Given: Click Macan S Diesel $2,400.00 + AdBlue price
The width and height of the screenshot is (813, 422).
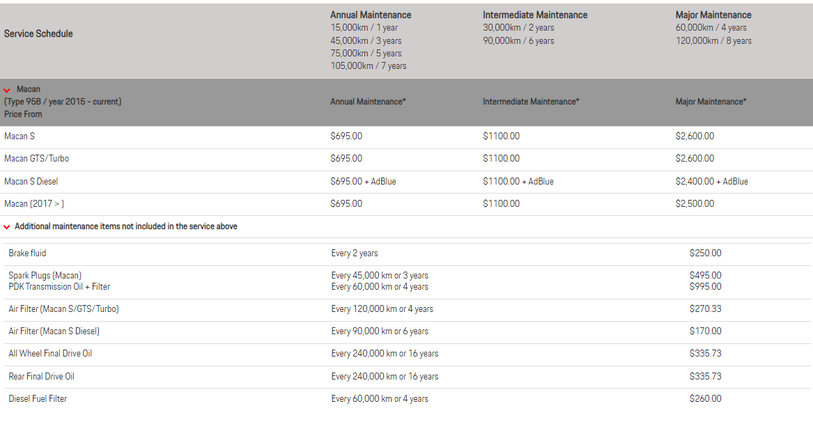Looking at the screenshot, I should click(711, 182).
